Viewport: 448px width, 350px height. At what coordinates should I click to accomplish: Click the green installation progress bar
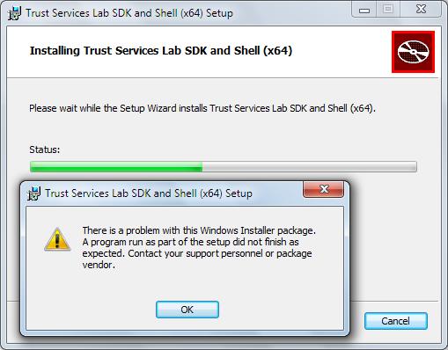tap(116, 166)
